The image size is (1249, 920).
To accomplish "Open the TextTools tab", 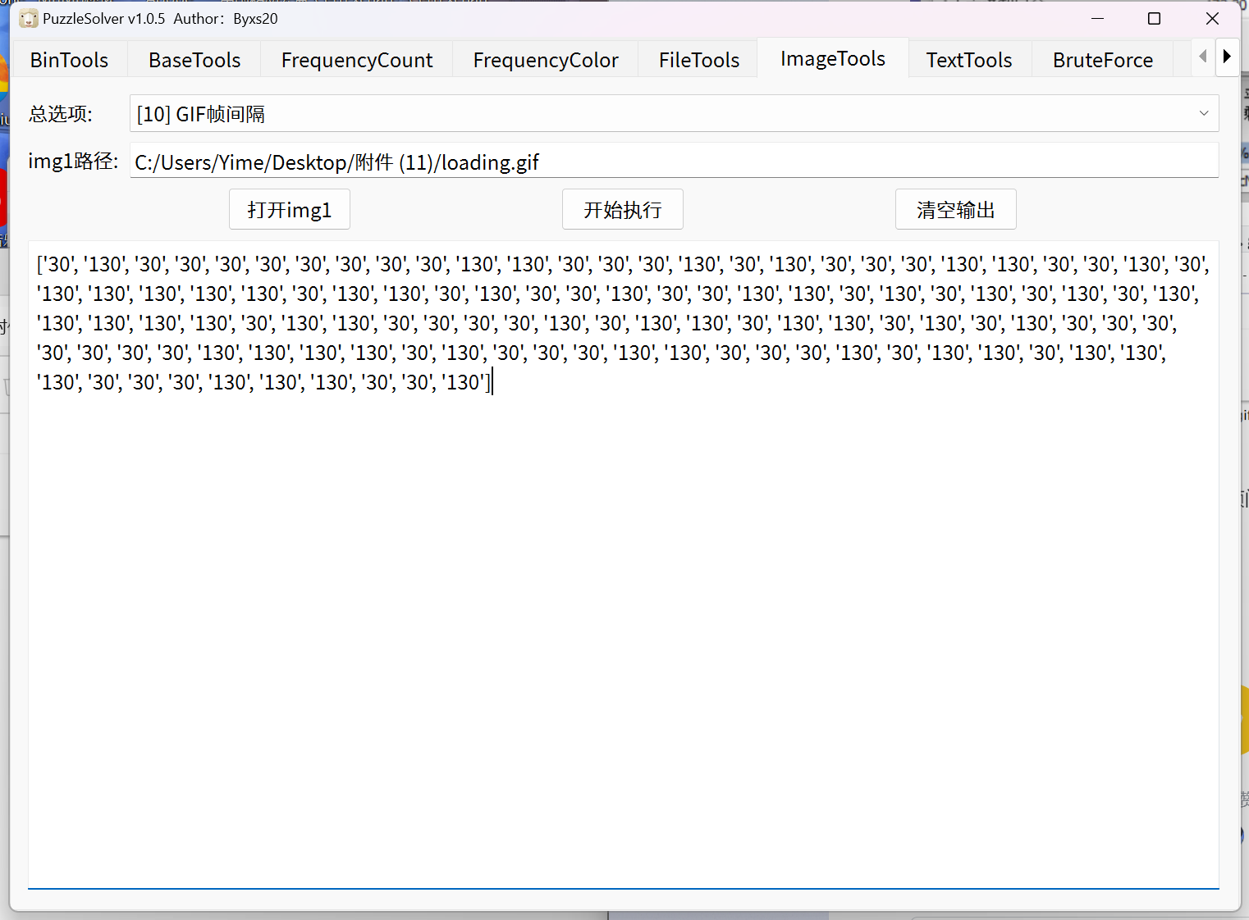I will pos(969,60).
